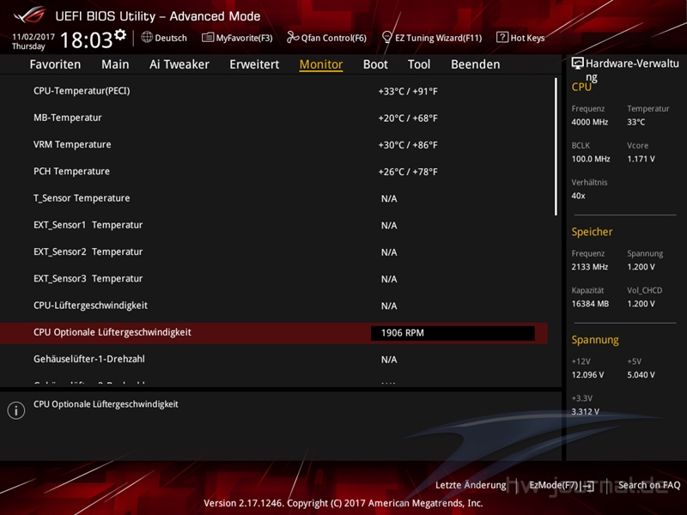Open time settings gear icon
The width and height of the screenshot is (687, 515).
point(120,35)
